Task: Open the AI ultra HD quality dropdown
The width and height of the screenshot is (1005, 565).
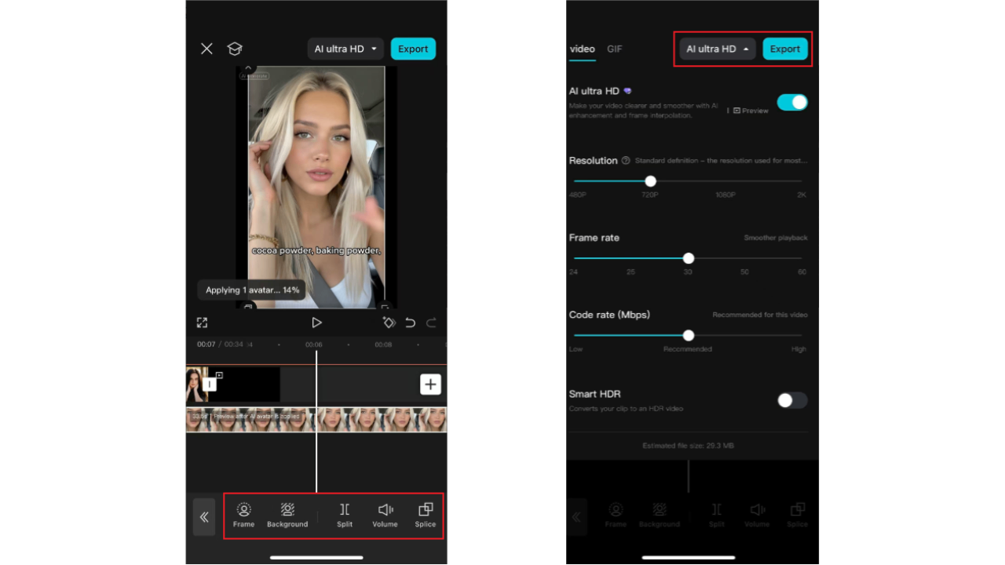Action: [x=345, y=49]
